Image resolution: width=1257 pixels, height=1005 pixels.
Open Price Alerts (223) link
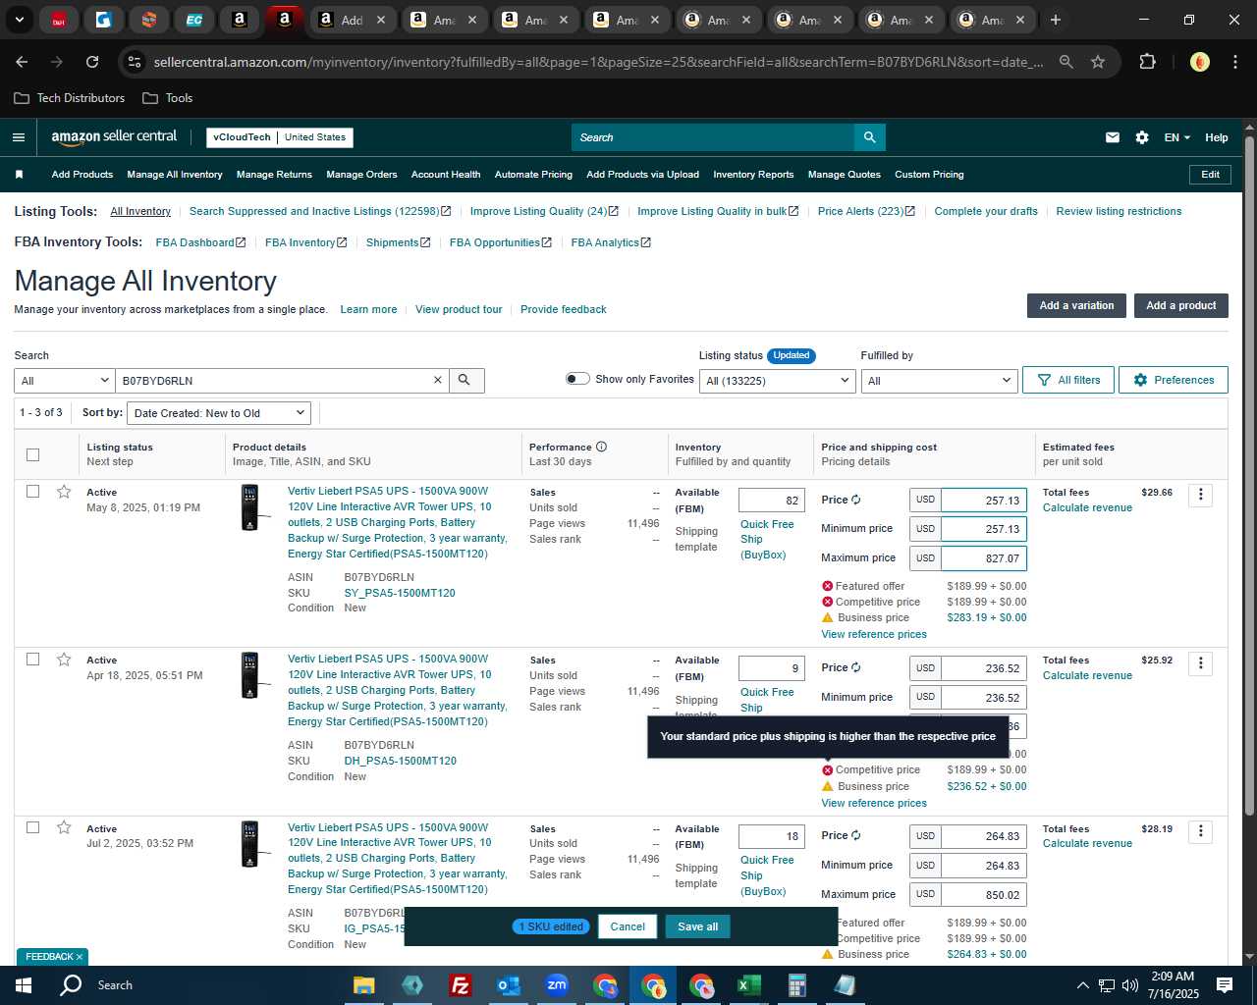[866, 211]
